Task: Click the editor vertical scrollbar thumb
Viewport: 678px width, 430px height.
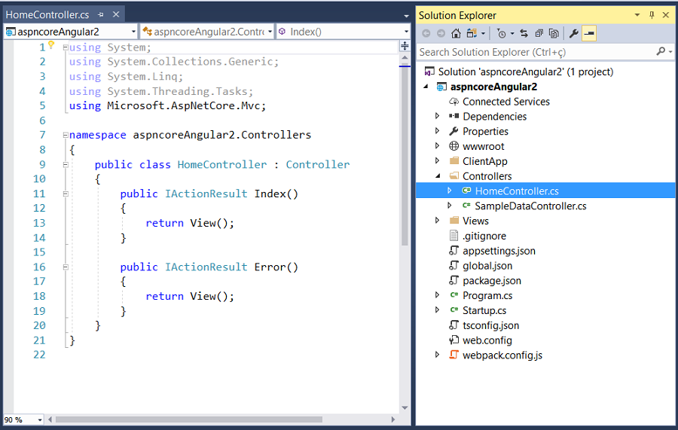Action: pyautogui.click(x=405, y=154)
